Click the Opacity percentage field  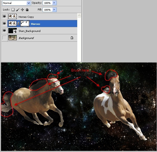click(47, 3)
